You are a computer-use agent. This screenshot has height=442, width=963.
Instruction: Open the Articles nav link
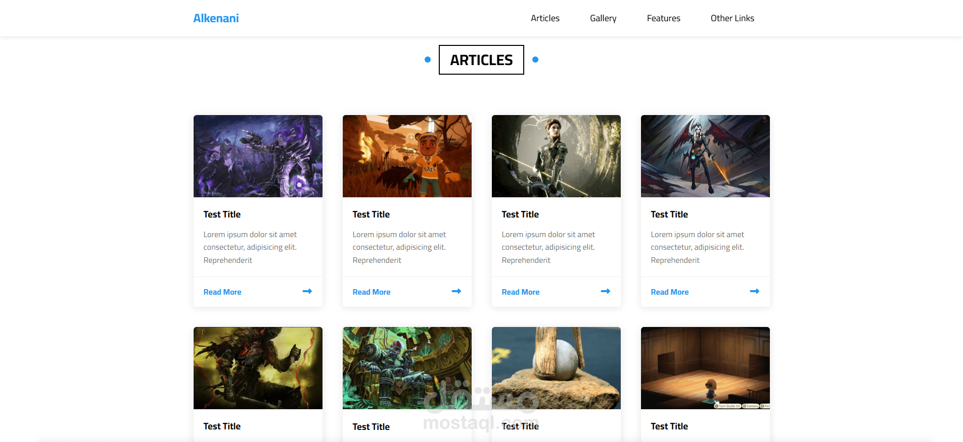click(545, 18)
